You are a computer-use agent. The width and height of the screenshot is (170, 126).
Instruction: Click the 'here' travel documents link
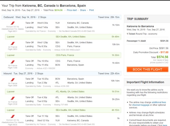(x=165, y=125)
